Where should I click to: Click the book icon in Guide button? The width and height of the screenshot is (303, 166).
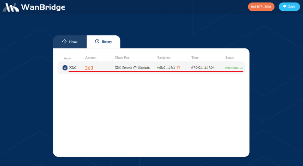[x=285, y=7]
